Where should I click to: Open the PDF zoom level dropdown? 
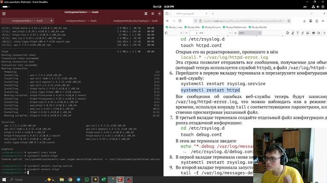coord(250,33)
